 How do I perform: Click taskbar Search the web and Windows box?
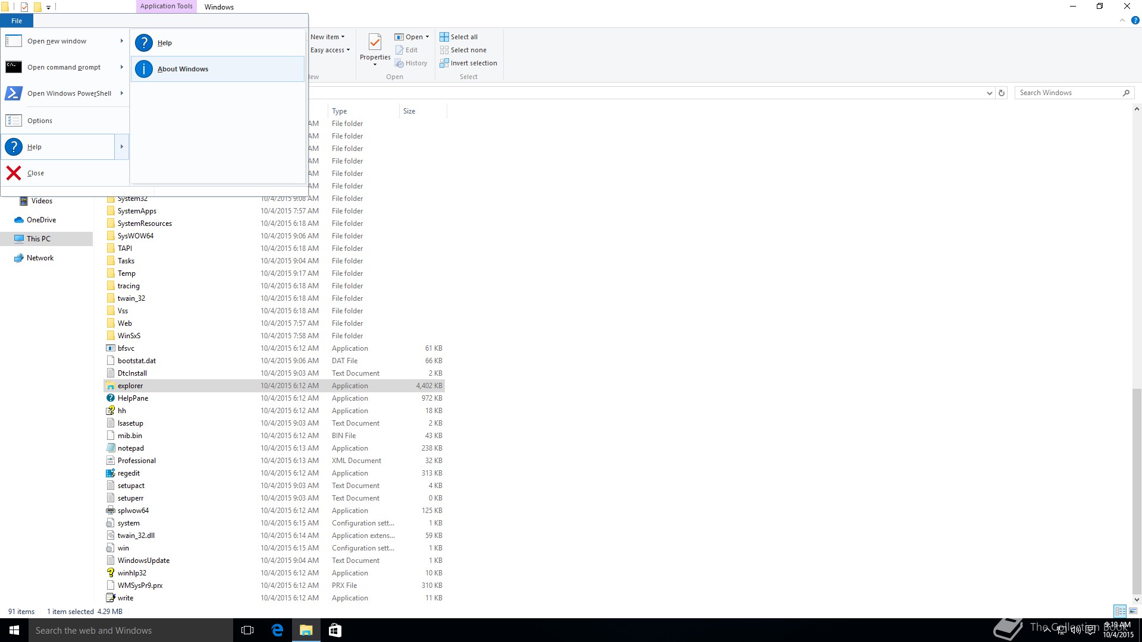tap(131, 630)
